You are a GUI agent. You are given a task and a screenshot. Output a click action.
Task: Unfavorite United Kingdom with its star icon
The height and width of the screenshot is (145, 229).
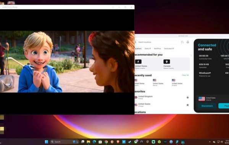pos(188,97)
